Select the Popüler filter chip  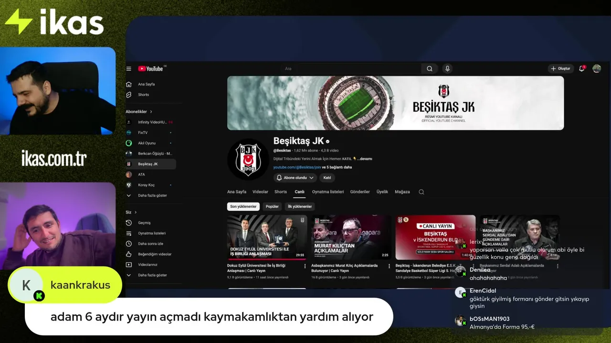pos(272,207)
